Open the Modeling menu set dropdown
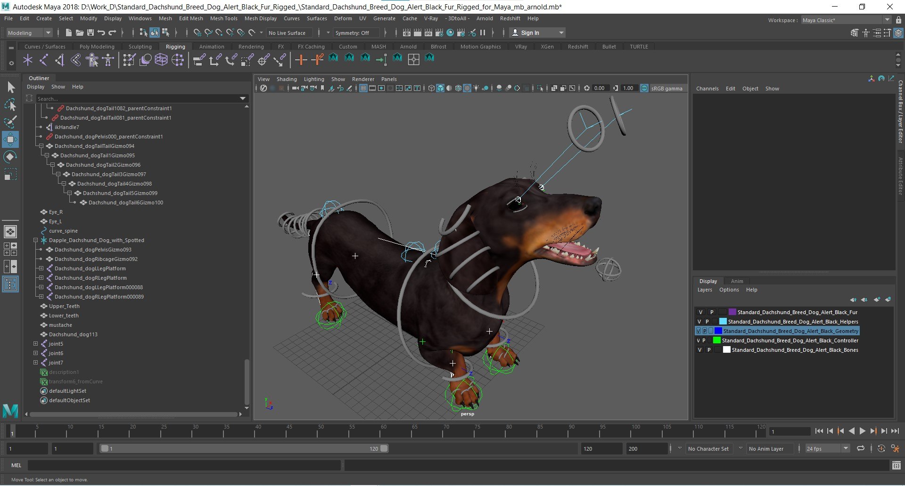This screenshot has height=486, width=905. tap(29, 32)
